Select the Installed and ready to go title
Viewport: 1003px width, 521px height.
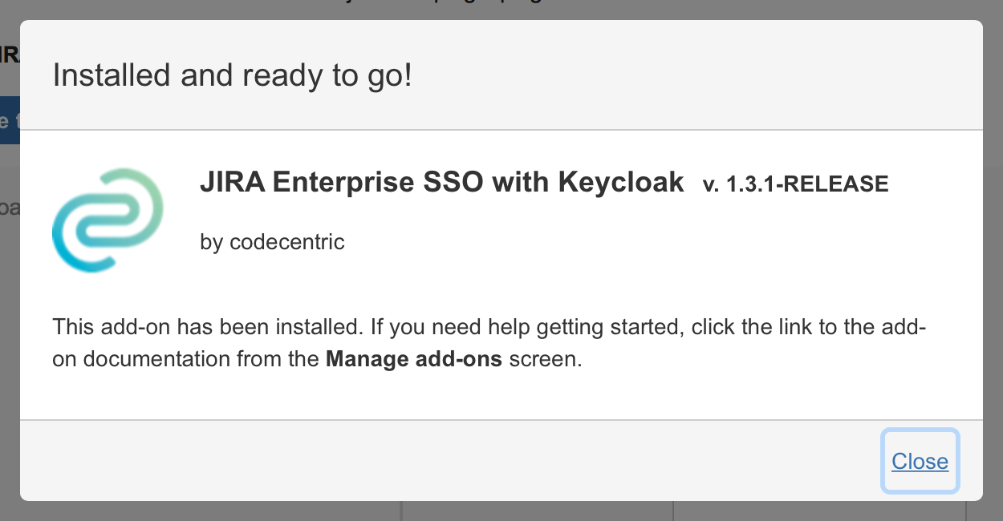tap(231, 75)
